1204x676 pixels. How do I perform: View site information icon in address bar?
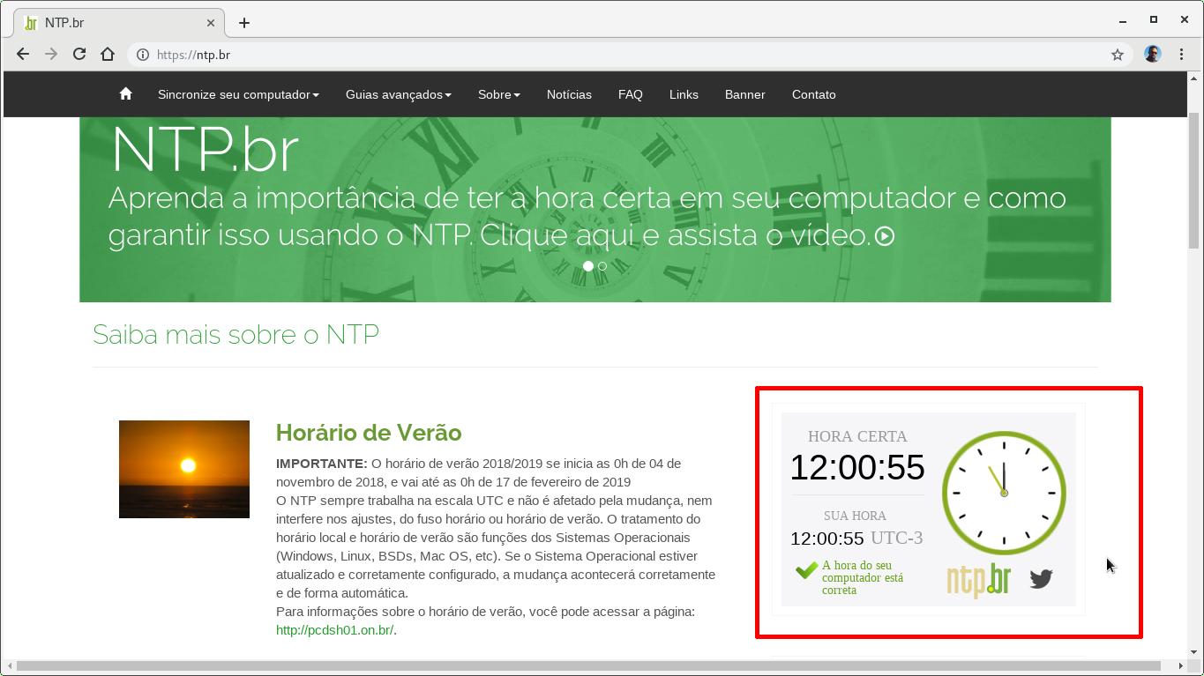pyautogui.click(x=143, y=55)
